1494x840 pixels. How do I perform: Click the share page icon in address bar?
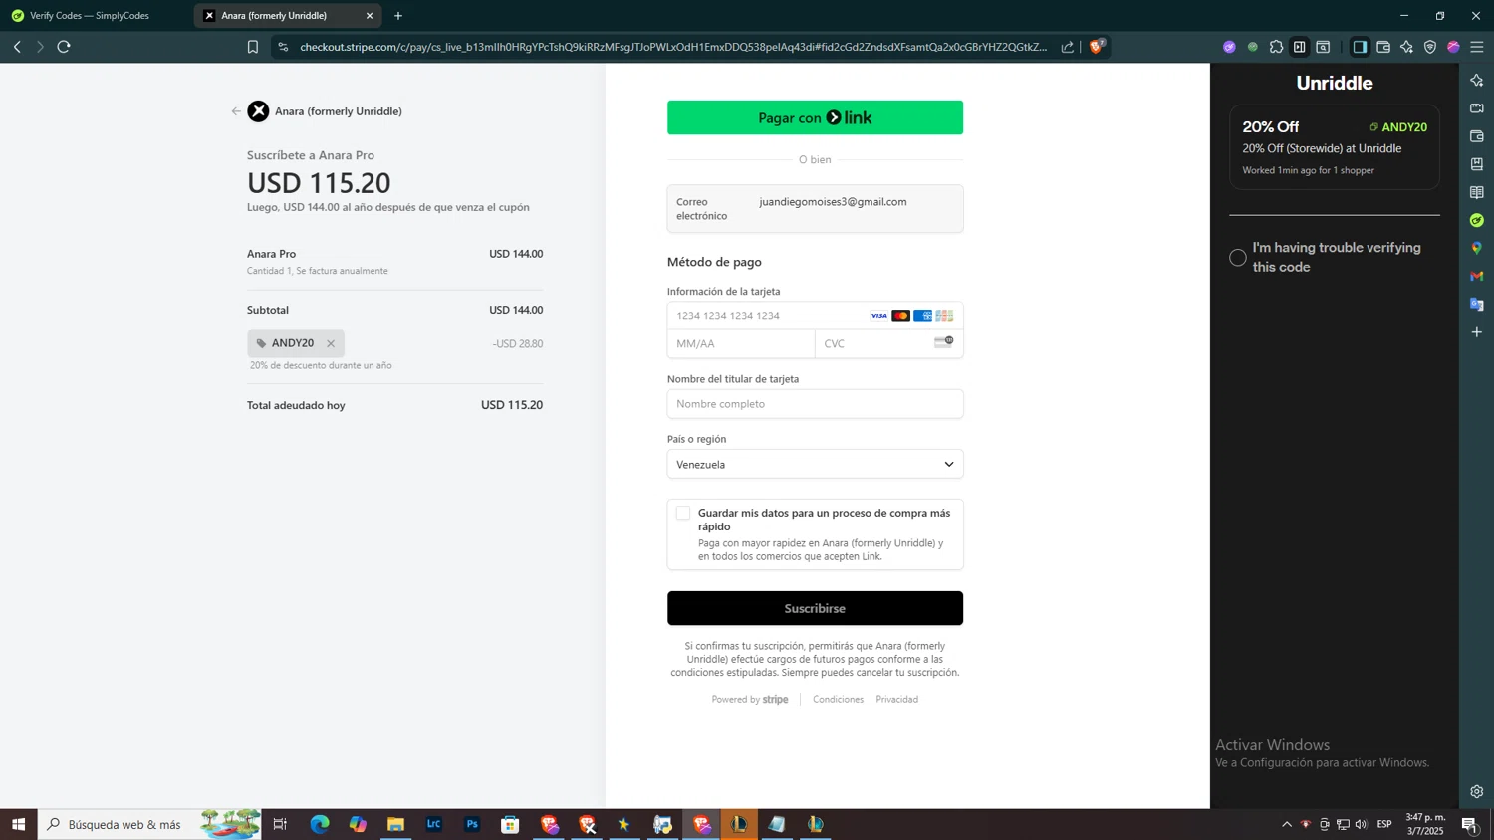[1068, 47]
